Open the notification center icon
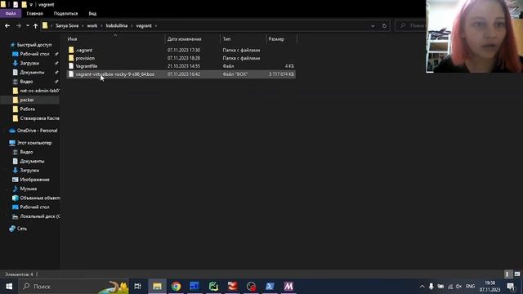 (511, 287)
